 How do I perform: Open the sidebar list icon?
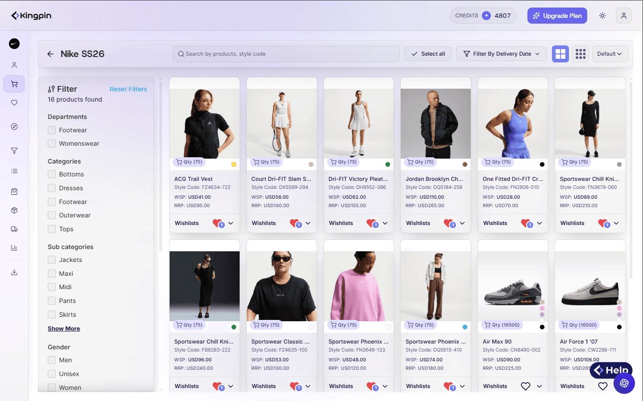[x=14, y=171]
